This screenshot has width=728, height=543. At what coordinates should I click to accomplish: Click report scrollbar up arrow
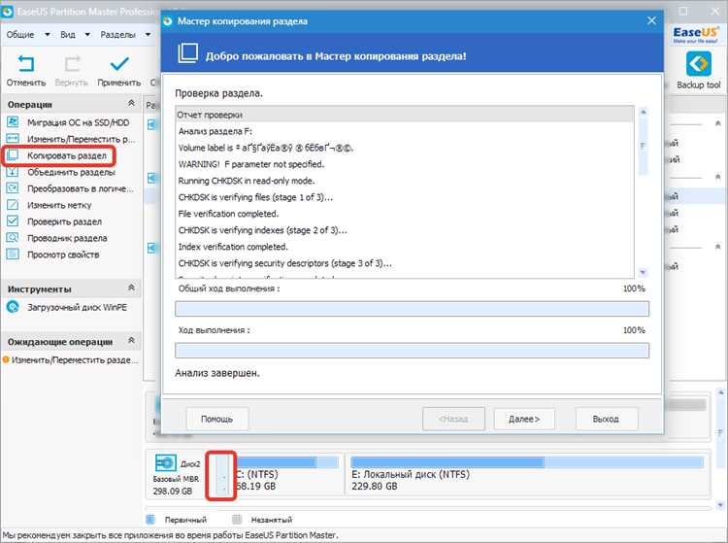(x=643, y=112)
